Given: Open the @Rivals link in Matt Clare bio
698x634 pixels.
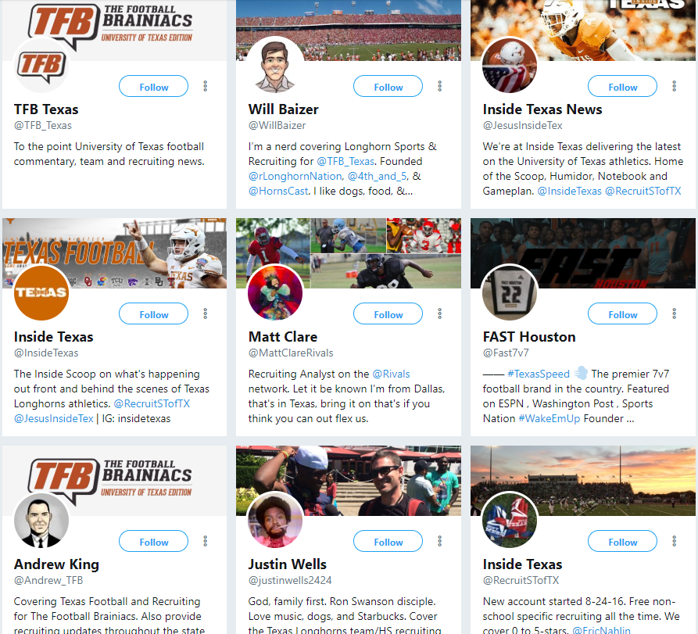Looking at the screenshot, I should point(391,374).
